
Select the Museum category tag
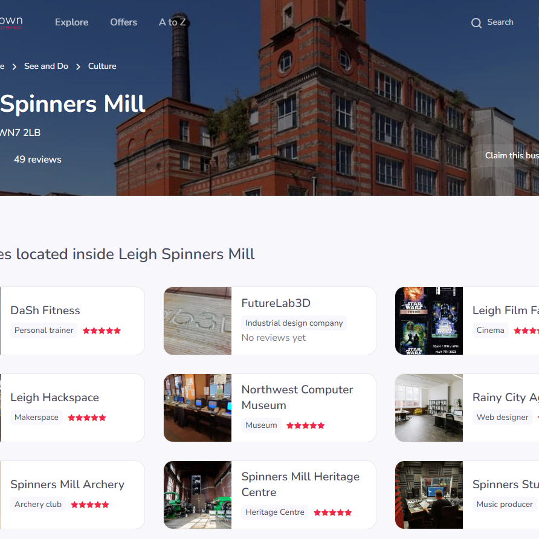tap(261, 425)
